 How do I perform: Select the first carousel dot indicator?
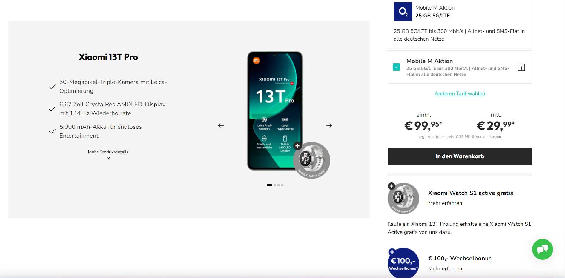click(269, 185)
